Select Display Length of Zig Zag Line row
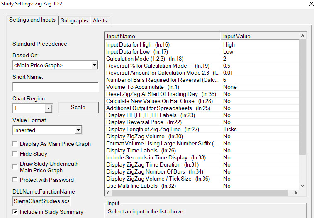This screenshot has height=218, width=314. [x=164, y=129]
